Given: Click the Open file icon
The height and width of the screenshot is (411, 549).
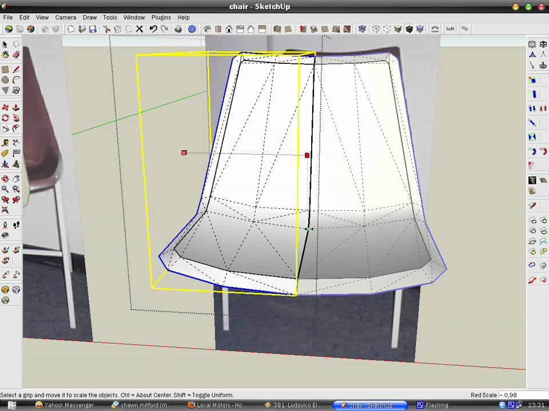Looking at the screenshot, I should tap(82, 29).
